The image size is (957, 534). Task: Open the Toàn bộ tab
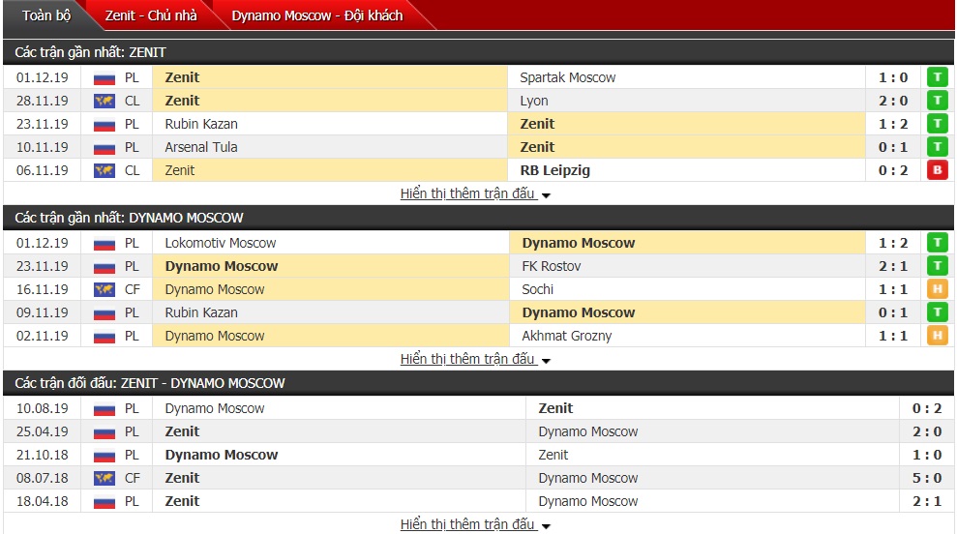(46, 15)
